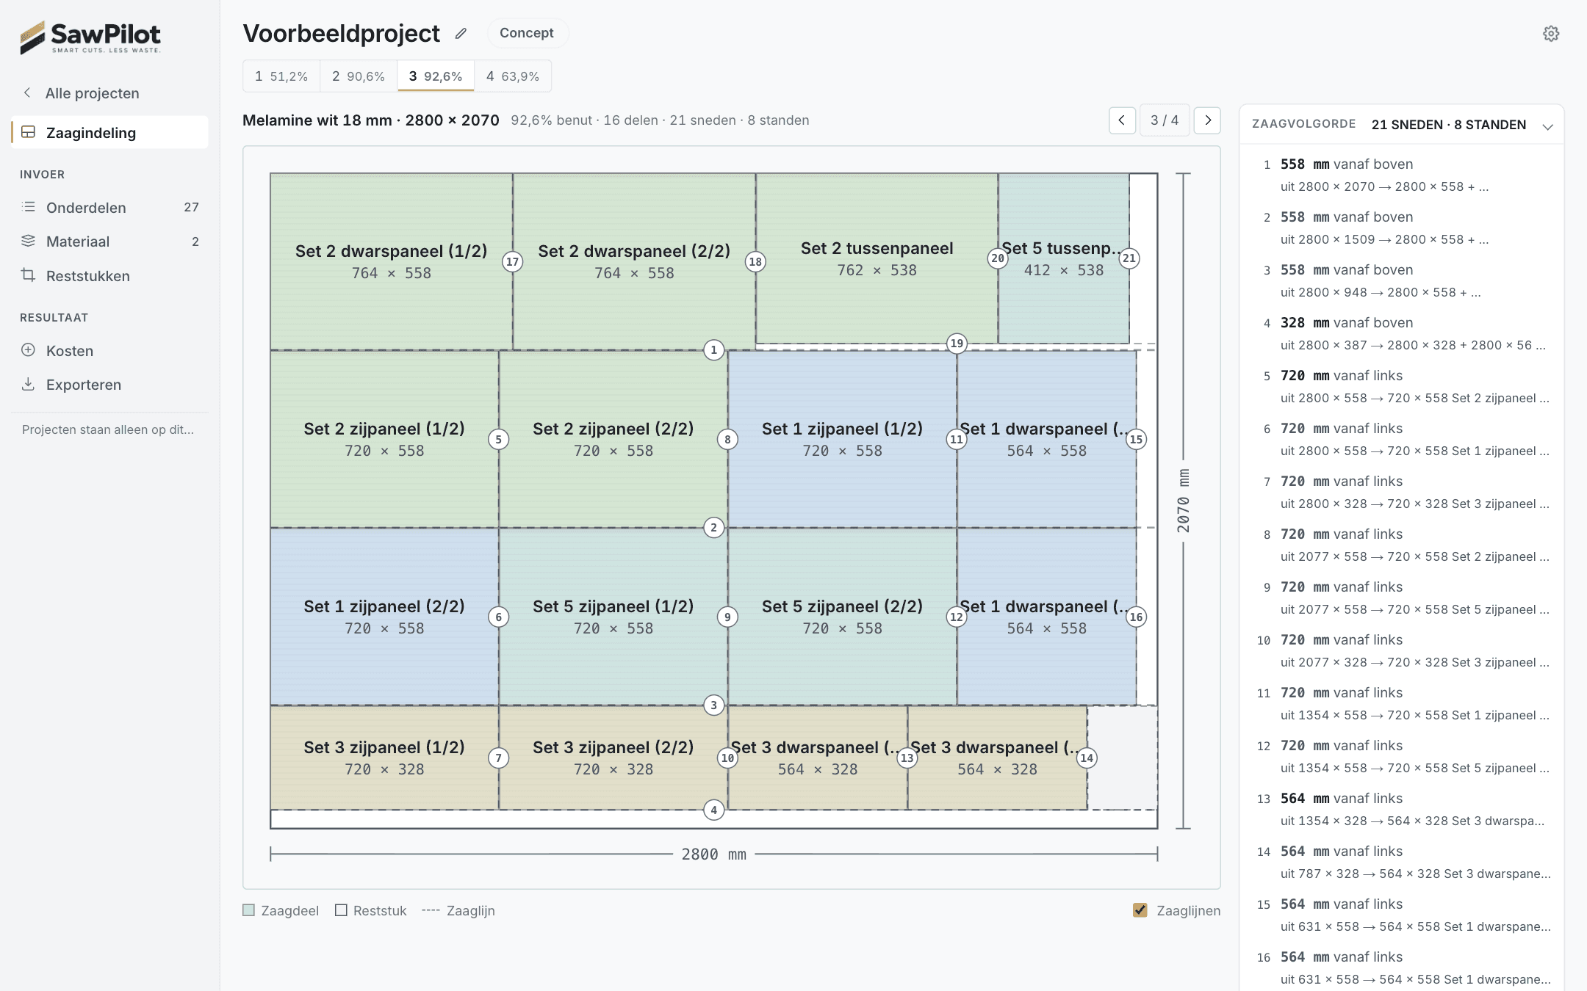This screenshot has height=991, width=1587.
Task: Open the Kosten page
Action: click(x=109, y=350)
